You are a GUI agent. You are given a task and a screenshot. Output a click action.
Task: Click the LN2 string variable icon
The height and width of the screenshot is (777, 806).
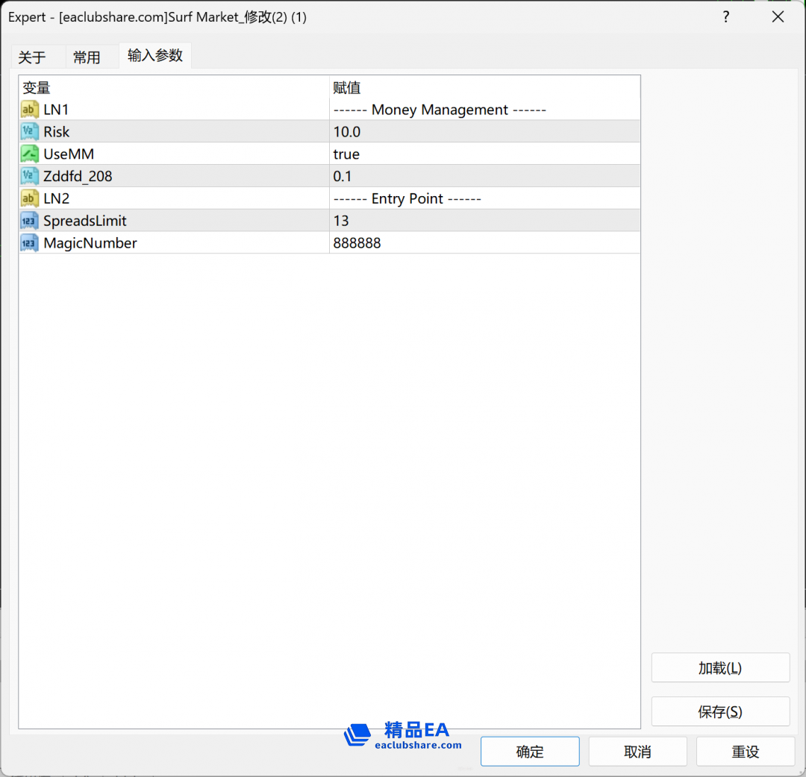click(x=30, y=199)
